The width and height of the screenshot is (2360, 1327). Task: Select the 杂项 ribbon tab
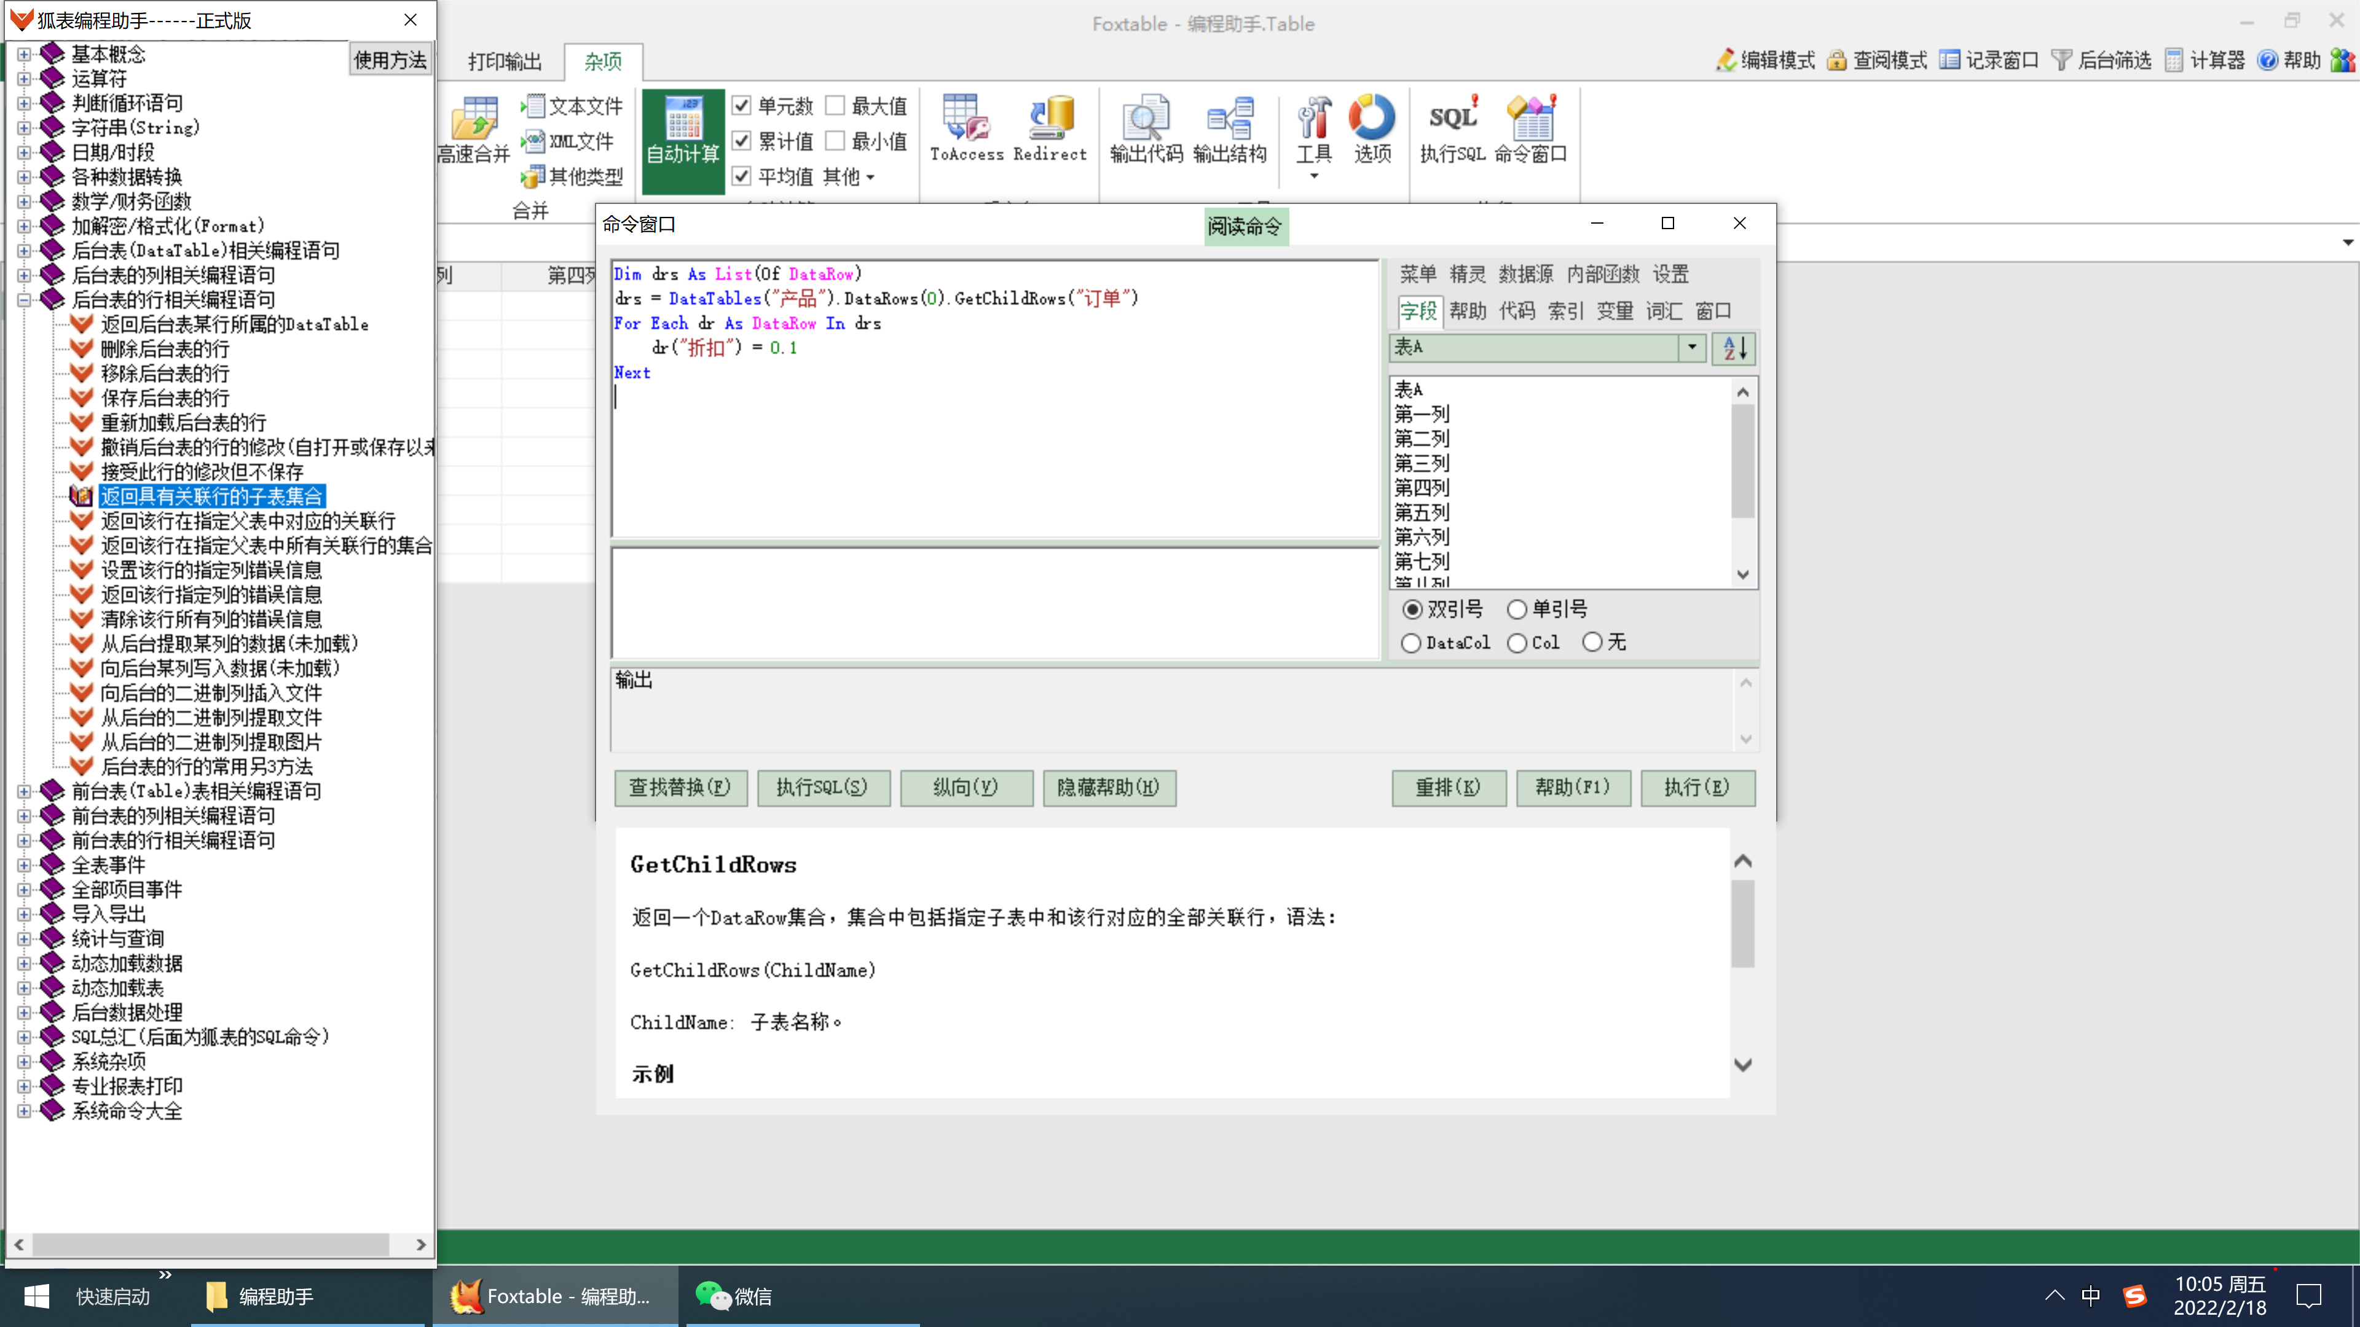point(603,61)
